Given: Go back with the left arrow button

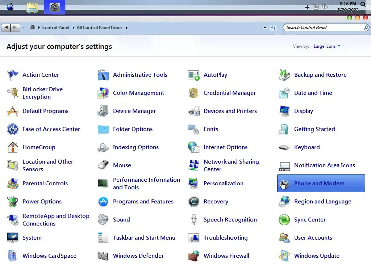Looking at the screenshot, I should (x=6, y=28).
